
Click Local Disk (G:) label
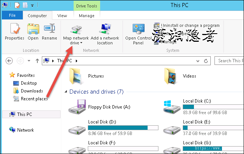[x=197, y=143]
